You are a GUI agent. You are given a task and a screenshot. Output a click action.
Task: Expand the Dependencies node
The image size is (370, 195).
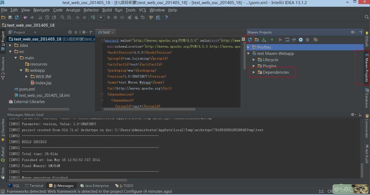pos(254,72)
